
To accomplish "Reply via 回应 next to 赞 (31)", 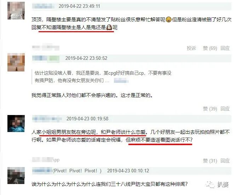I will (225, 161).
